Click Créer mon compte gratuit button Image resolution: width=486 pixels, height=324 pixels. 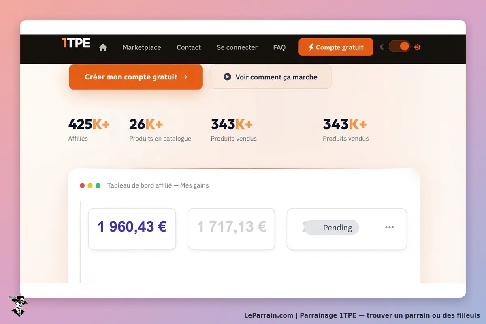pos(136,77)
